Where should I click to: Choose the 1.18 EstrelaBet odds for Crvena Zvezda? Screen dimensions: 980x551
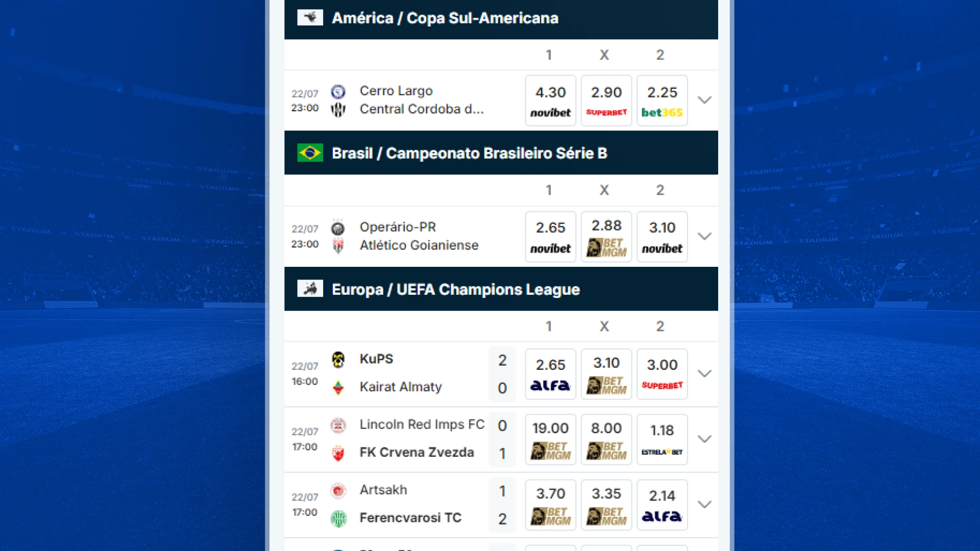coord(662,439)
